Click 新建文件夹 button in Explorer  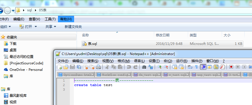coord(73,27)
